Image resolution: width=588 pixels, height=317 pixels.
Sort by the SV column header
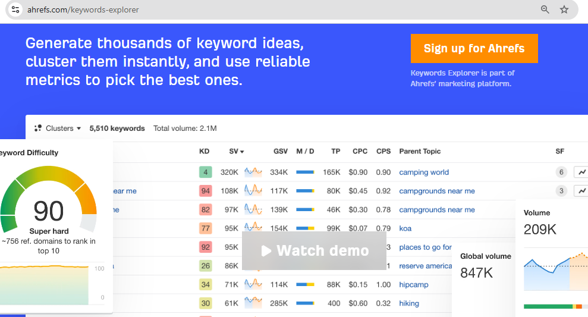[x=236, y=152]
